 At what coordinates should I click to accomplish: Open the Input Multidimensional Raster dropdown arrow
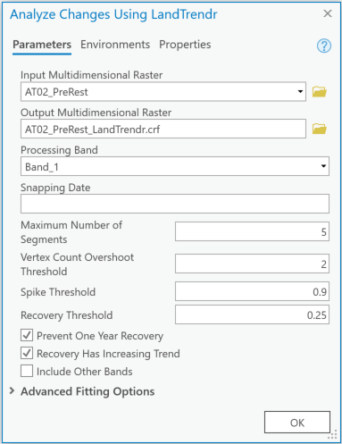coord(300,92)
